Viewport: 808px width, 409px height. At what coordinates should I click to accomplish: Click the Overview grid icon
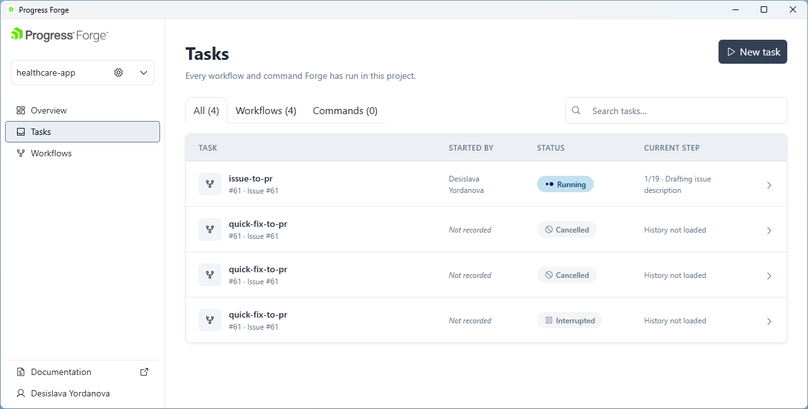click(21, 110)
